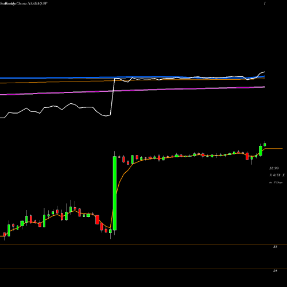
Task: Click the 0.78 value text
Action: point(277,175)
